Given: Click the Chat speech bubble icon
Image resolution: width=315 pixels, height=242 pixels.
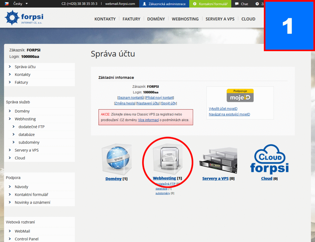Looking at the screenshot, I should coord(237,4).
